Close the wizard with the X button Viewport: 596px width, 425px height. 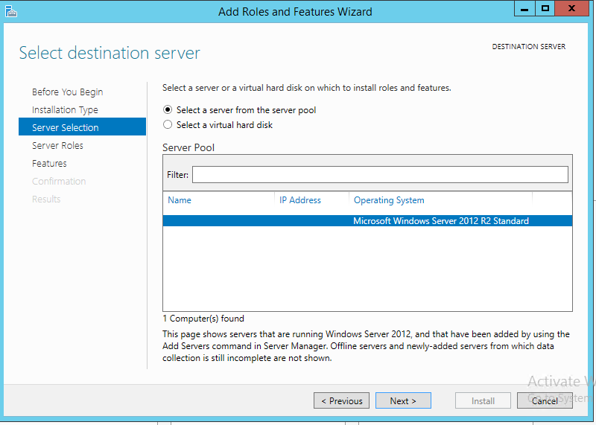tap(573, 8)
